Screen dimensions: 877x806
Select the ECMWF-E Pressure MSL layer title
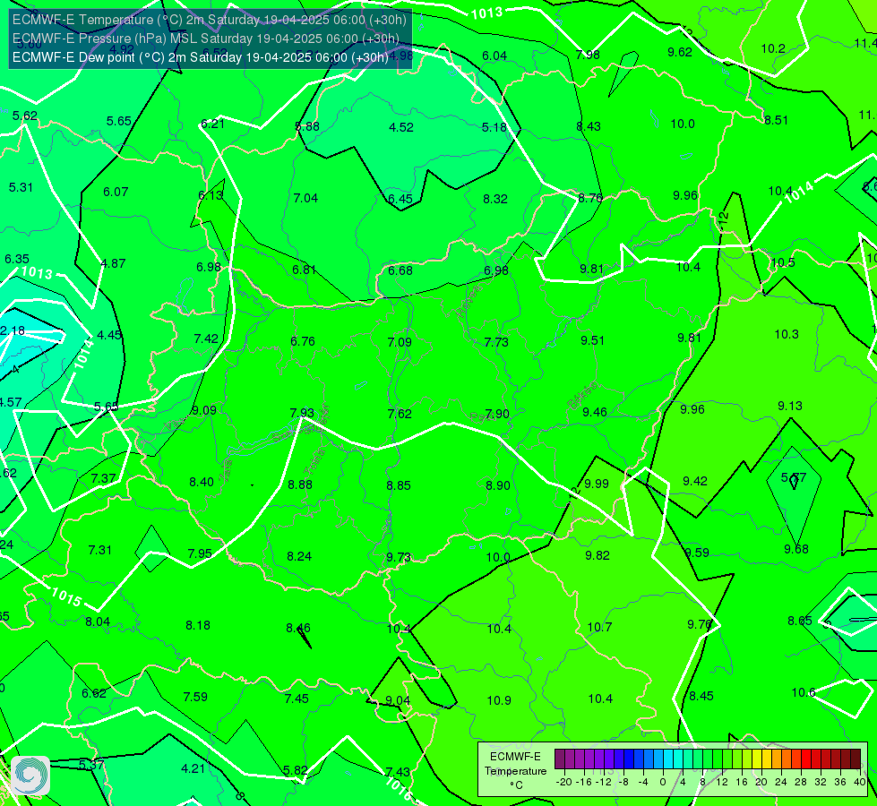point(206,39)
